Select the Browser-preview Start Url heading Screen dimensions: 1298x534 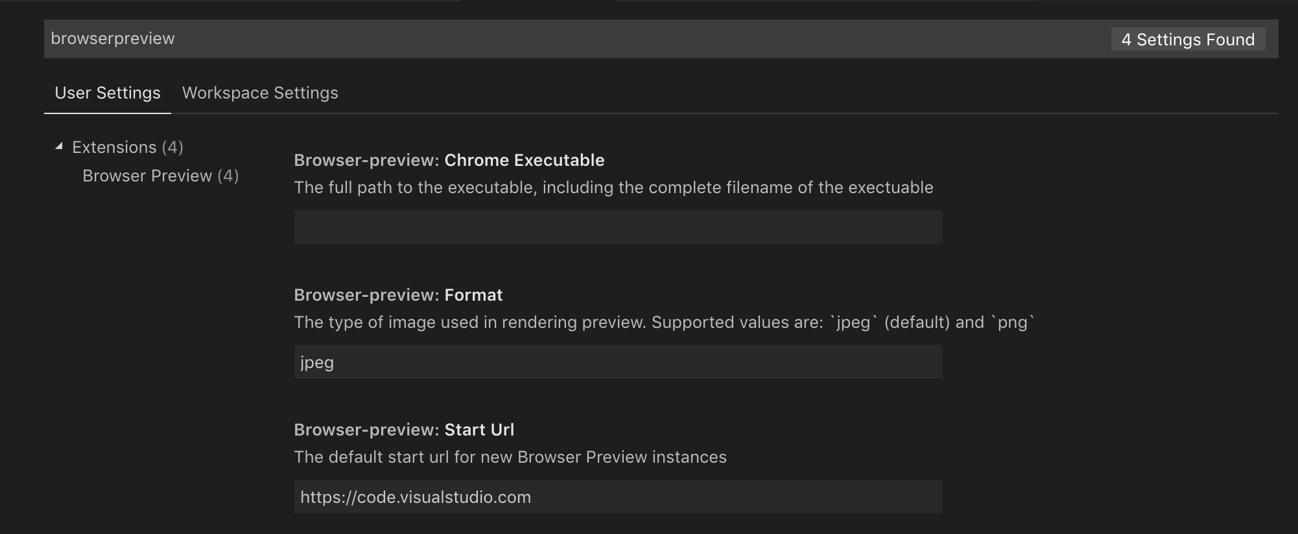tap(404, 430)
